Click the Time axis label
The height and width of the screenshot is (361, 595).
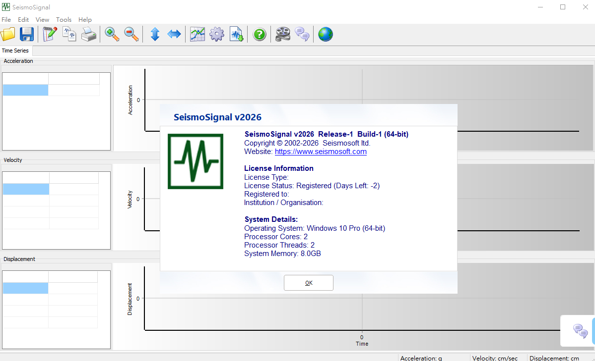[362, 344]
